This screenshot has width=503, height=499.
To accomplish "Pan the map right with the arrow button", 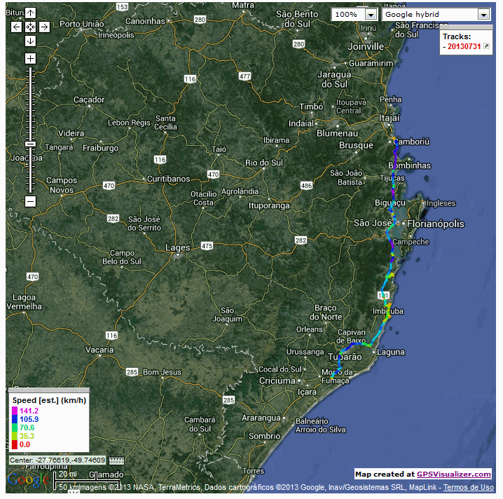I will tap(44, 27).
